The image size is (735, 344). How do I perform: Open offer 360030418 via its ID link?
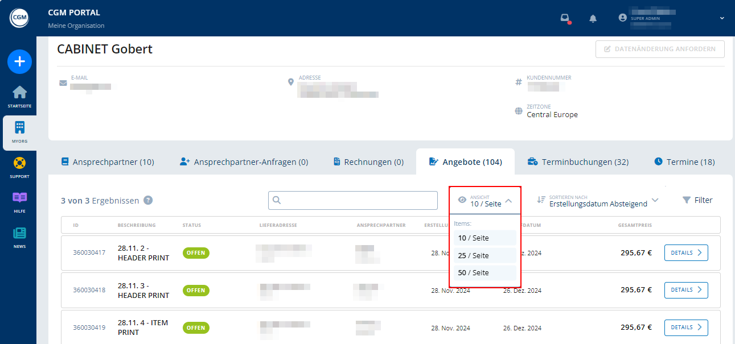(88, 290)
